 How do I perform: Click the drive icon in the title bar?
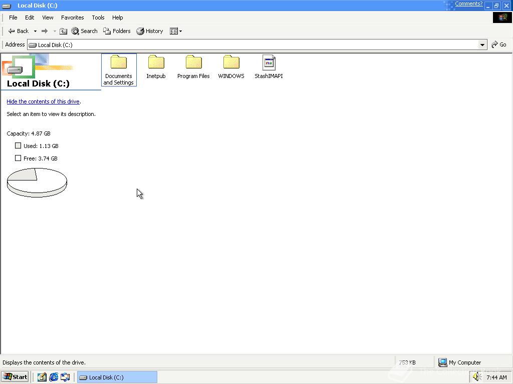click(x=7, y=5)
